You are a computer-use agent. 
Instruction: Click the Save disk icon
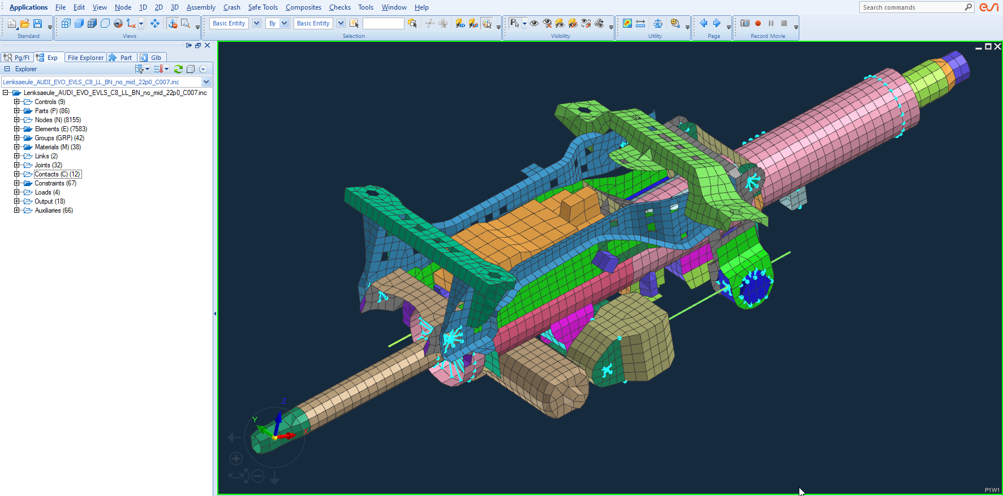37,23
